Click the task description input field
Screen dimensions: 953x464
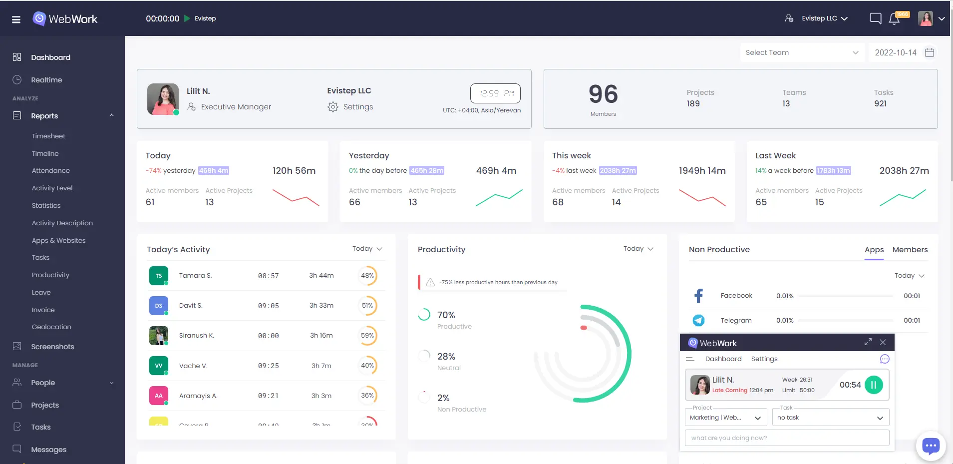pos(786,438)
